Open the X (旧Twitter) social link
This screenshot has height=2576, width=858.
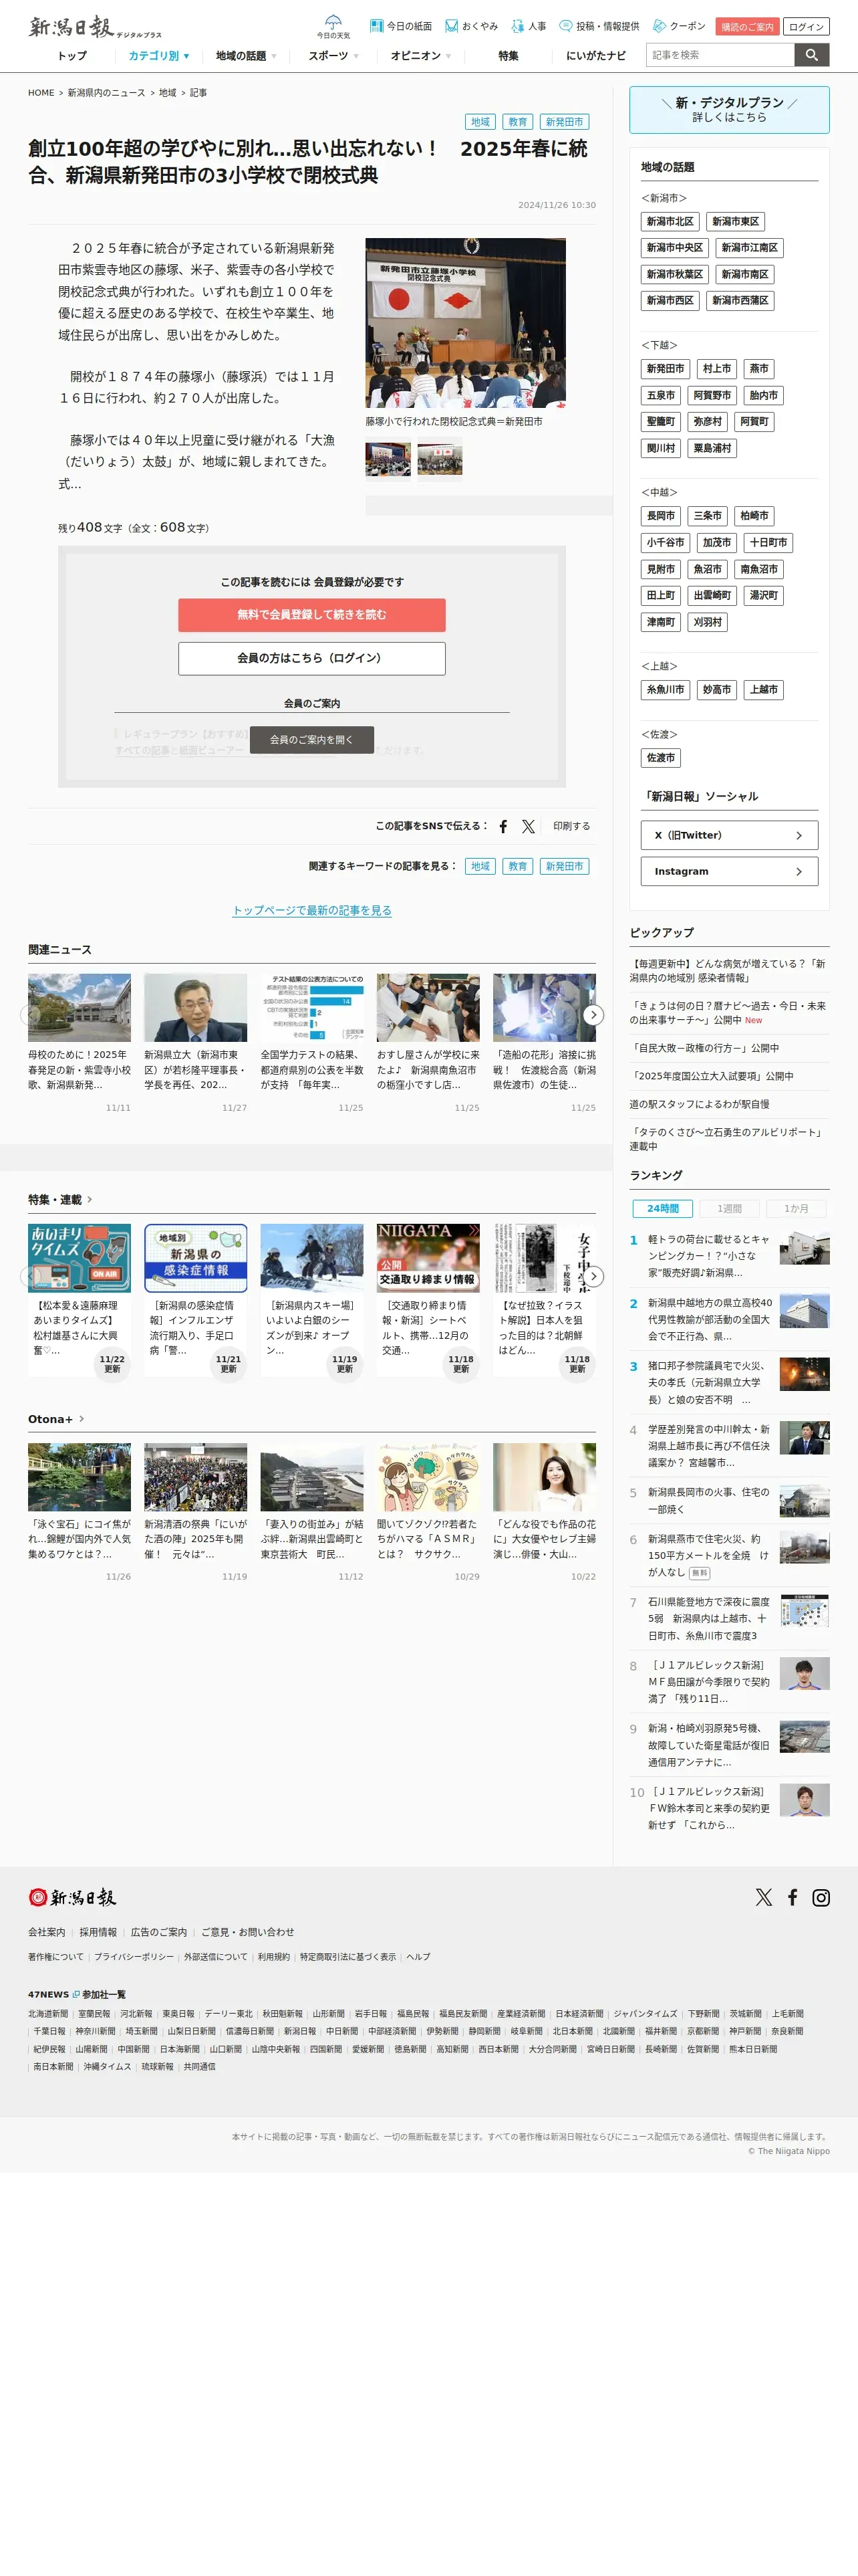729,835
